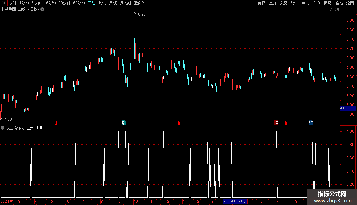357x205 pixels.
Task: Click the 叠加 overlay button
Action: (272, 3)
